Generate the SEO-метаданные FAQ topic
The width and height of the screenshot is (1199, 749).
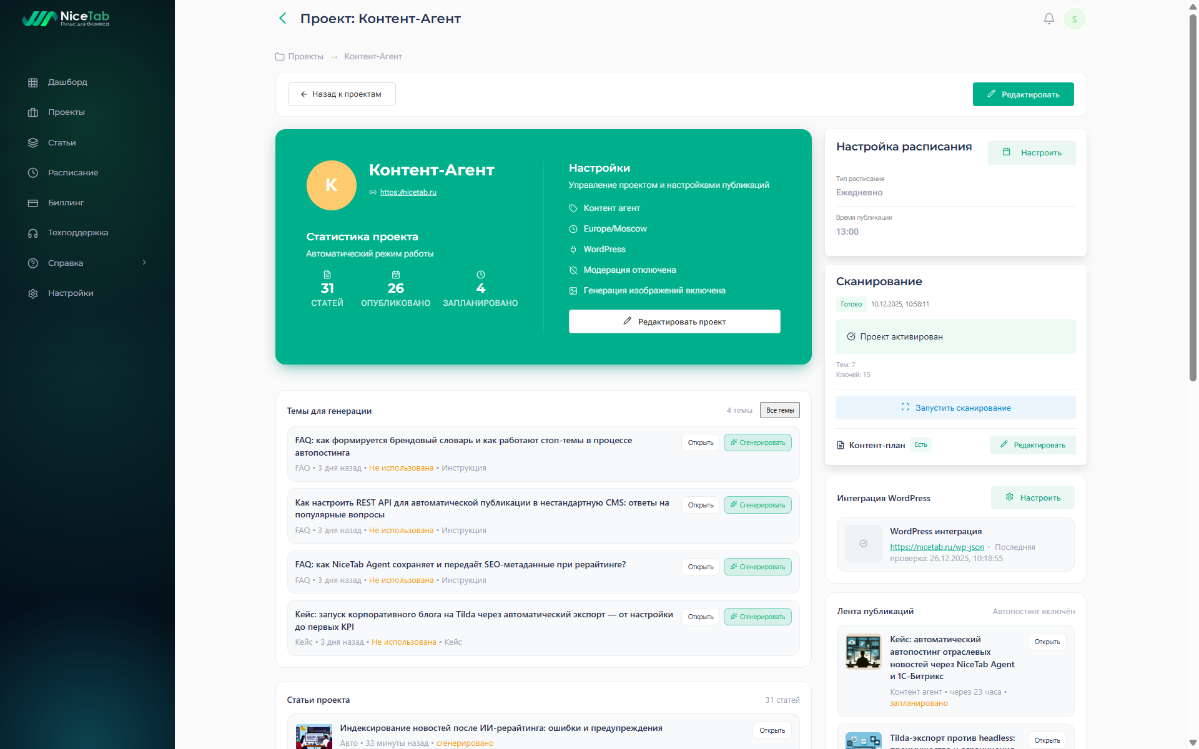(757, 567)
